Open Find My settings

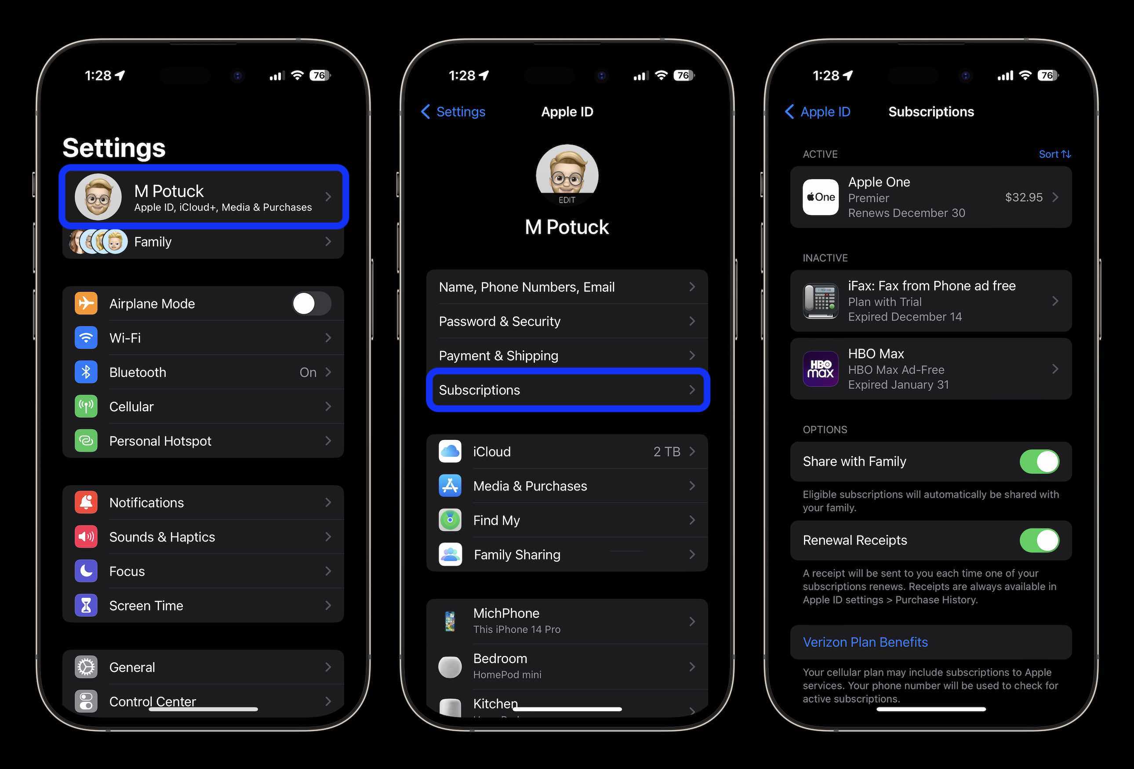pyautogui.click(x=567, y=519)
